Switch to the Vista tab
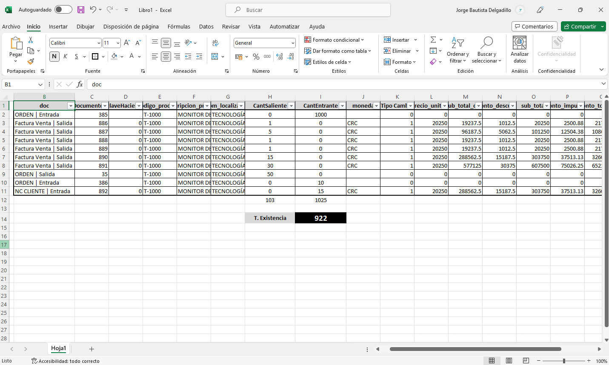The width and height of the screenshot is (609, 365). pos(254,26)
